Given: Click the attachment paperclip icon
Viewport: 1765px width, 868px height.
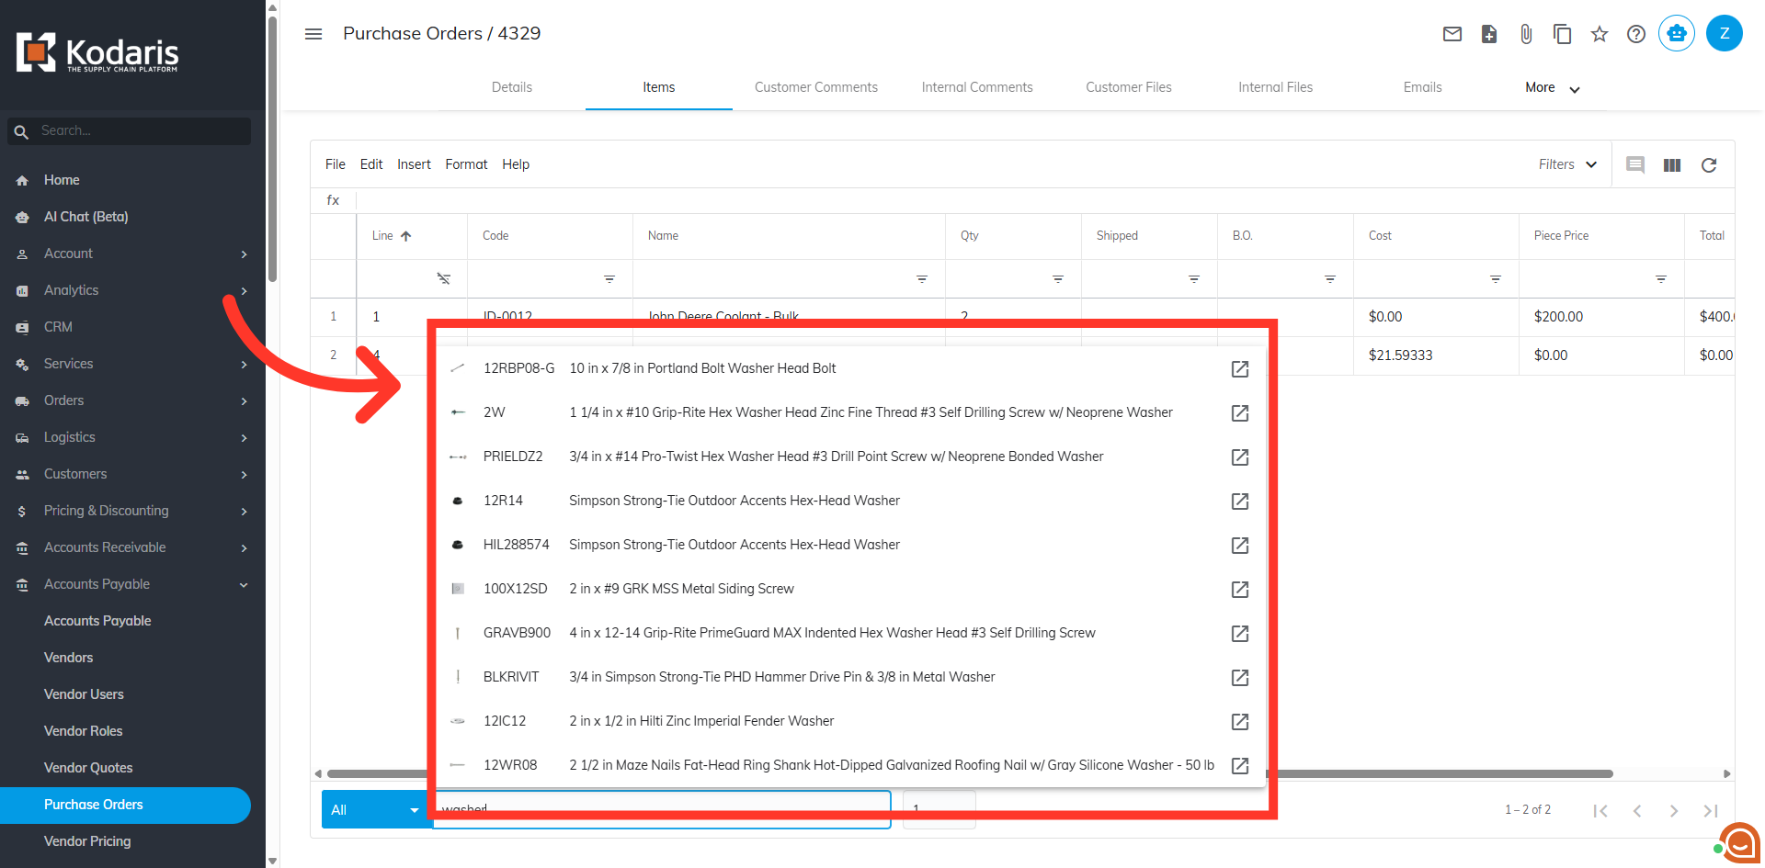Looking at the screenshot, I should tap(1526, 34).
